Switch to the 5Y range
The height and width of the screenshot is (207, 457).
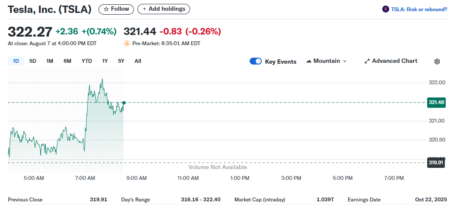click(x=121, y=61)
